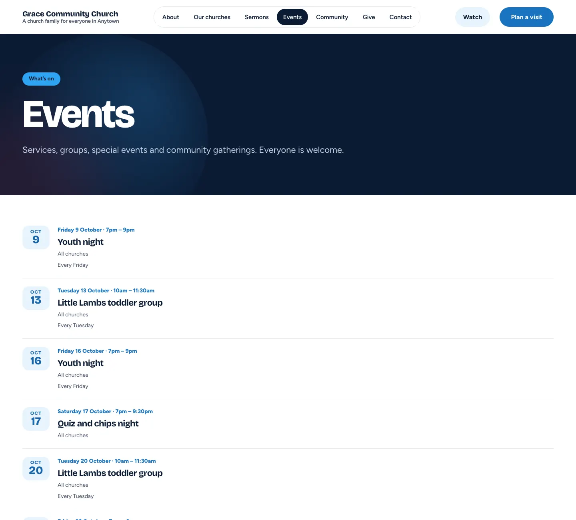Open Youth night event on 9 October

pyautogui.click(x=80, y=242)
